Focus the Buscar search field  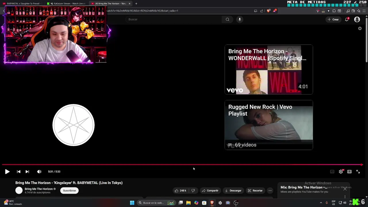[173, 19]
